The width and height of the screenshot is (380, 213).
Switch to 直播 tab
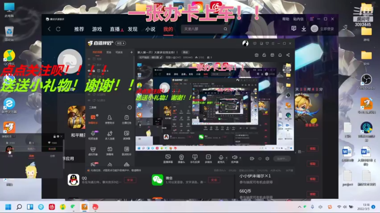coord(115,29)
